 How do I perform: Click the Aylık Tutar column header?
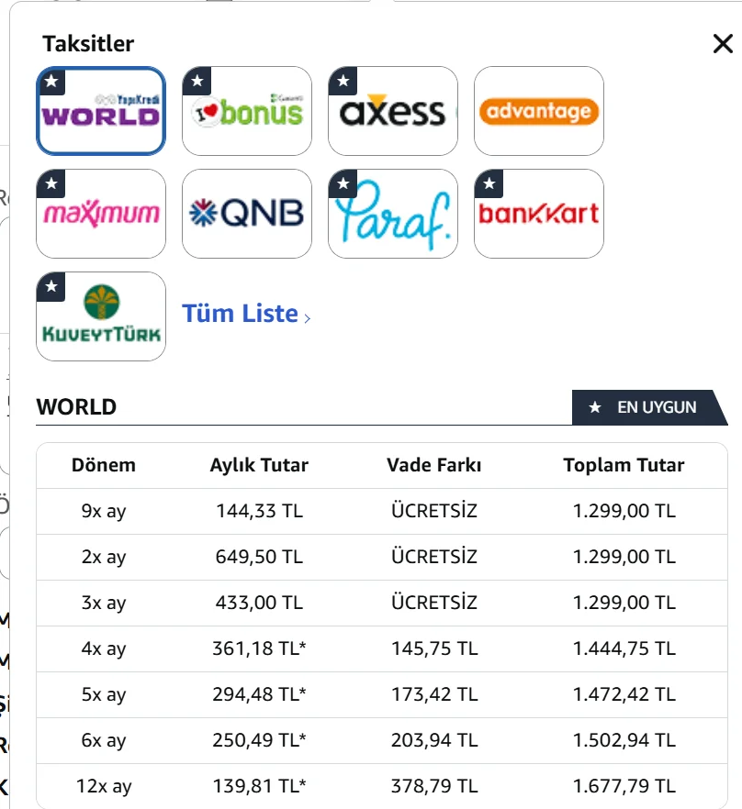pyautogui.click(x=259, y=465)
